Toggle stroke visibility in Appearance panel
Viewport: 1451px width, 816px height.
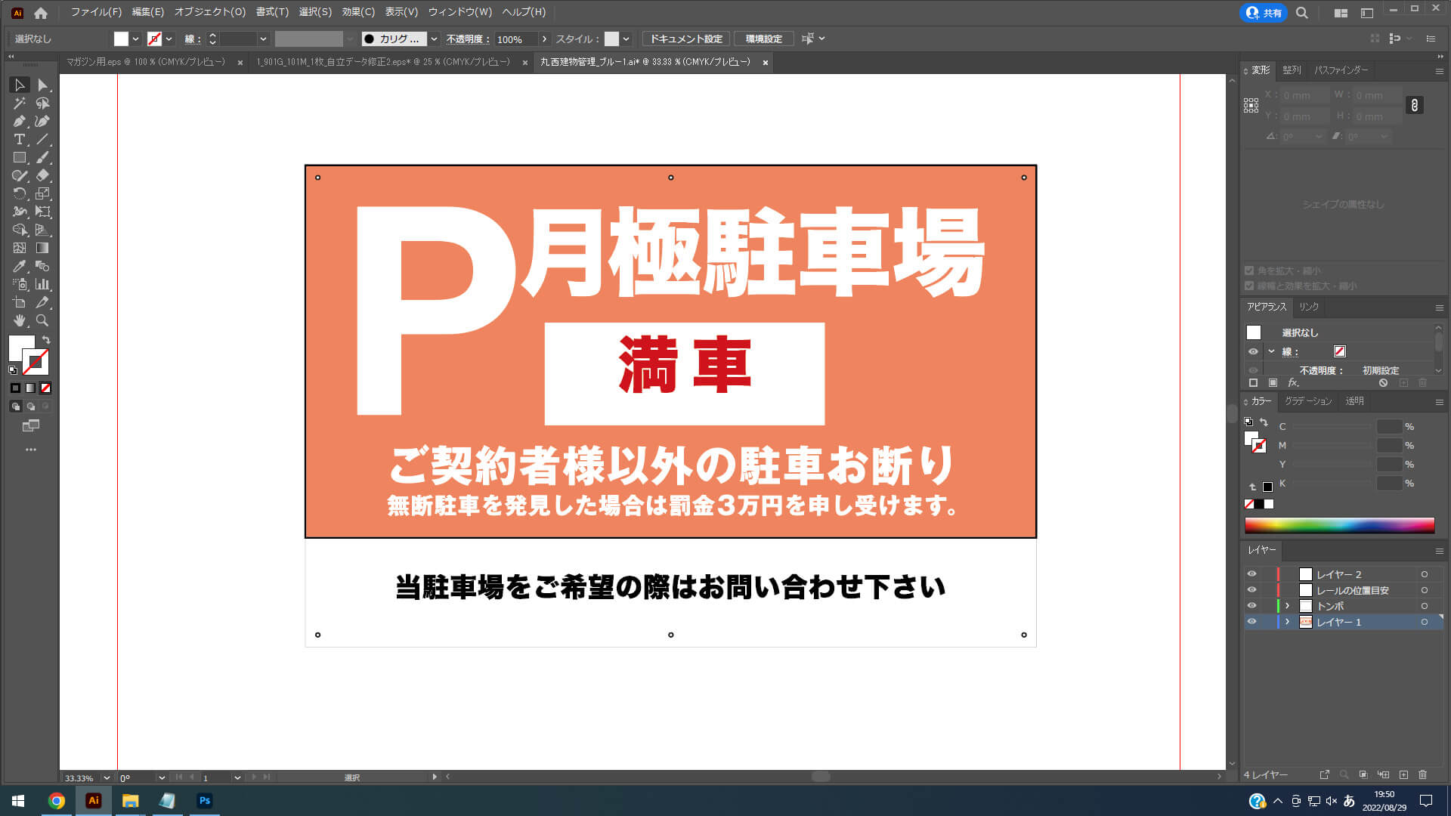[1253, 351]
